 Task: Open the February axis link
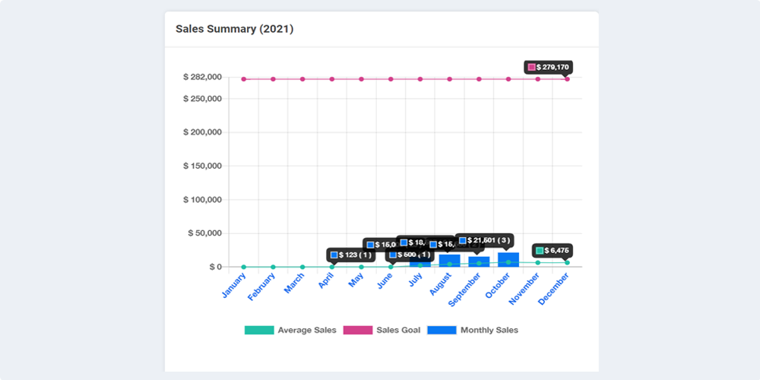[261, 287]
